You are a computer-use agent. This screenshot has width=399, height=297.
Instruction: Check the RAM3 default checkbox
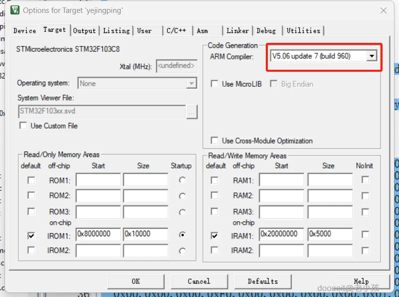tap(214, 211)
